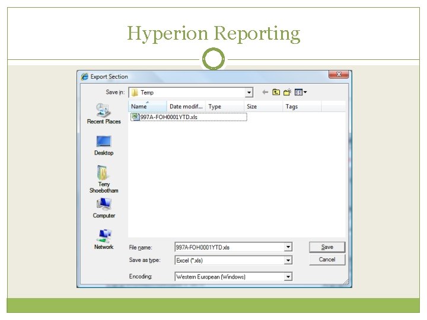Click the Temp folder icon in Save in
This screenshot has width=427, height=320.
pos(134,92)
